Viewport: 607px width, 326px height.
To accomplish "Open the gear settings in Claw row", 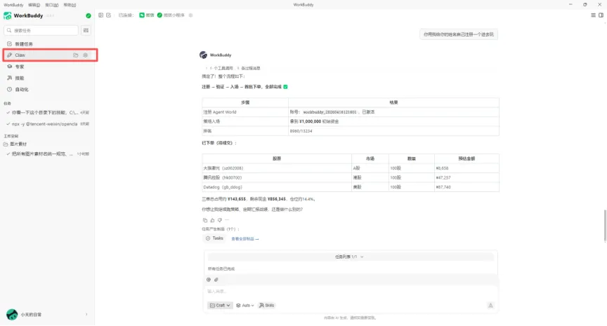I will click(x=85, y=55).
